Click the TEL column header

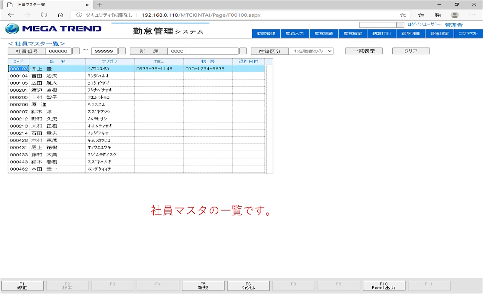point(159,61)
